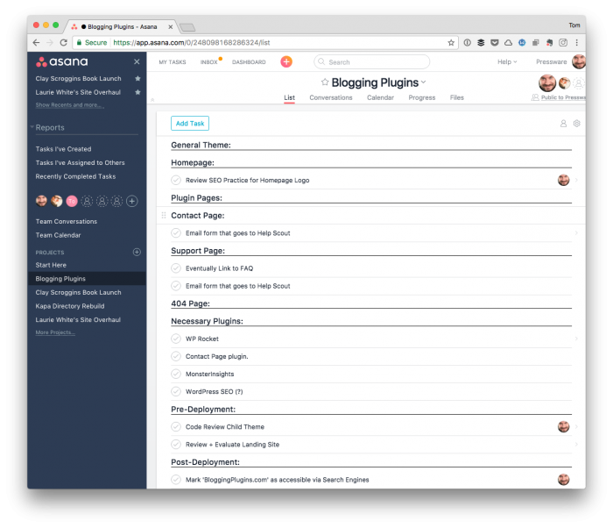Viewport: 613px width, 528px height.
Task: Click the Public to Pressware sharing link
Action: coord(563,97)
